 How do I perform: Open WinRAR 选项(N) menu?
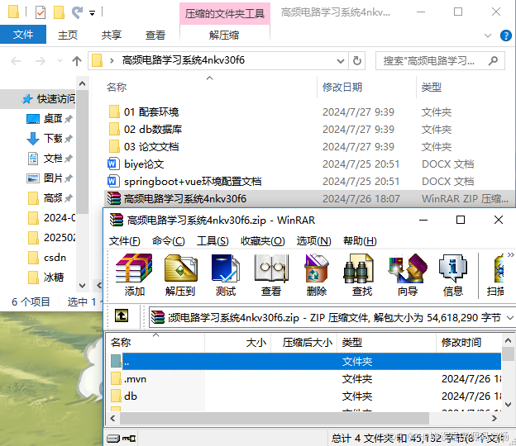click(x=313, y=241)
